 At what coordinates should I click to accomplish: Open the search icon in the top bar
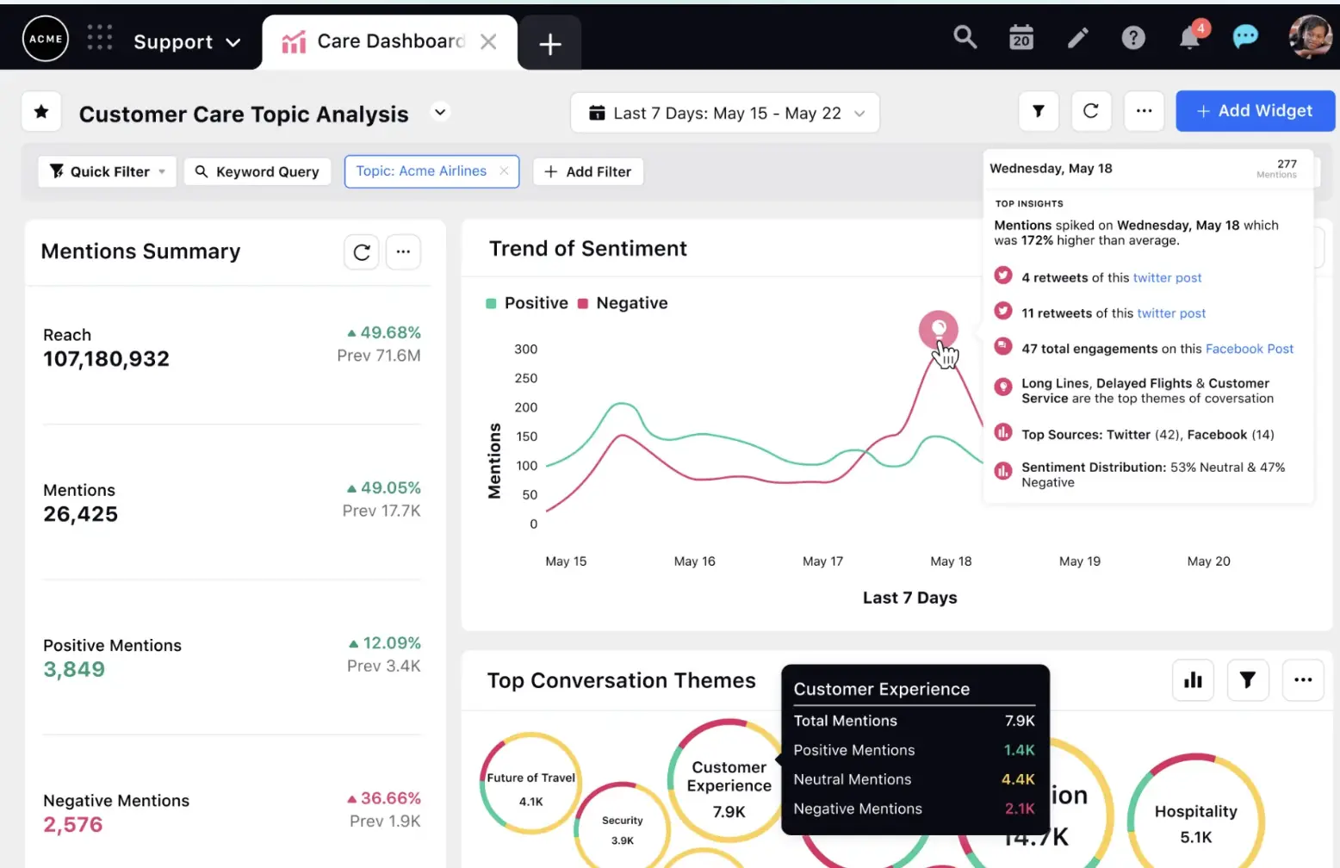click(x=965, y=37)
